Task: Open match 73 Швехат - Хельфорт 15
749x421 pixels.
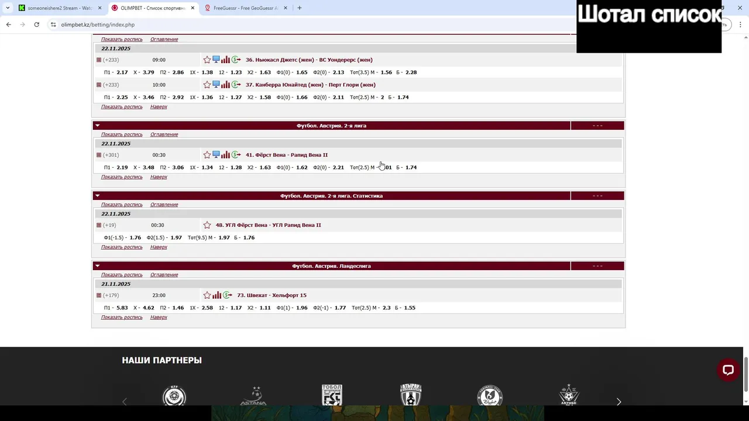Action: point(272,295)
